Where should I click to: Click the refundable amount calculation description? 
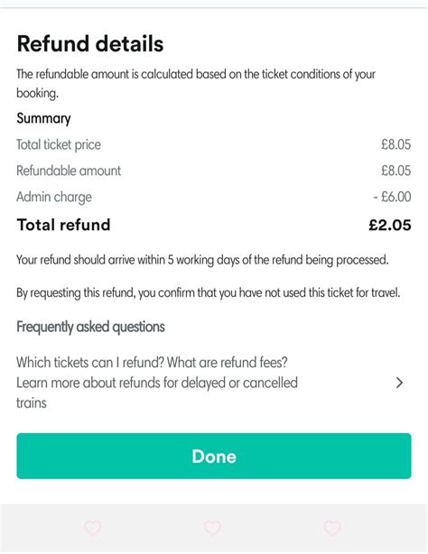[x=196, y=84]
